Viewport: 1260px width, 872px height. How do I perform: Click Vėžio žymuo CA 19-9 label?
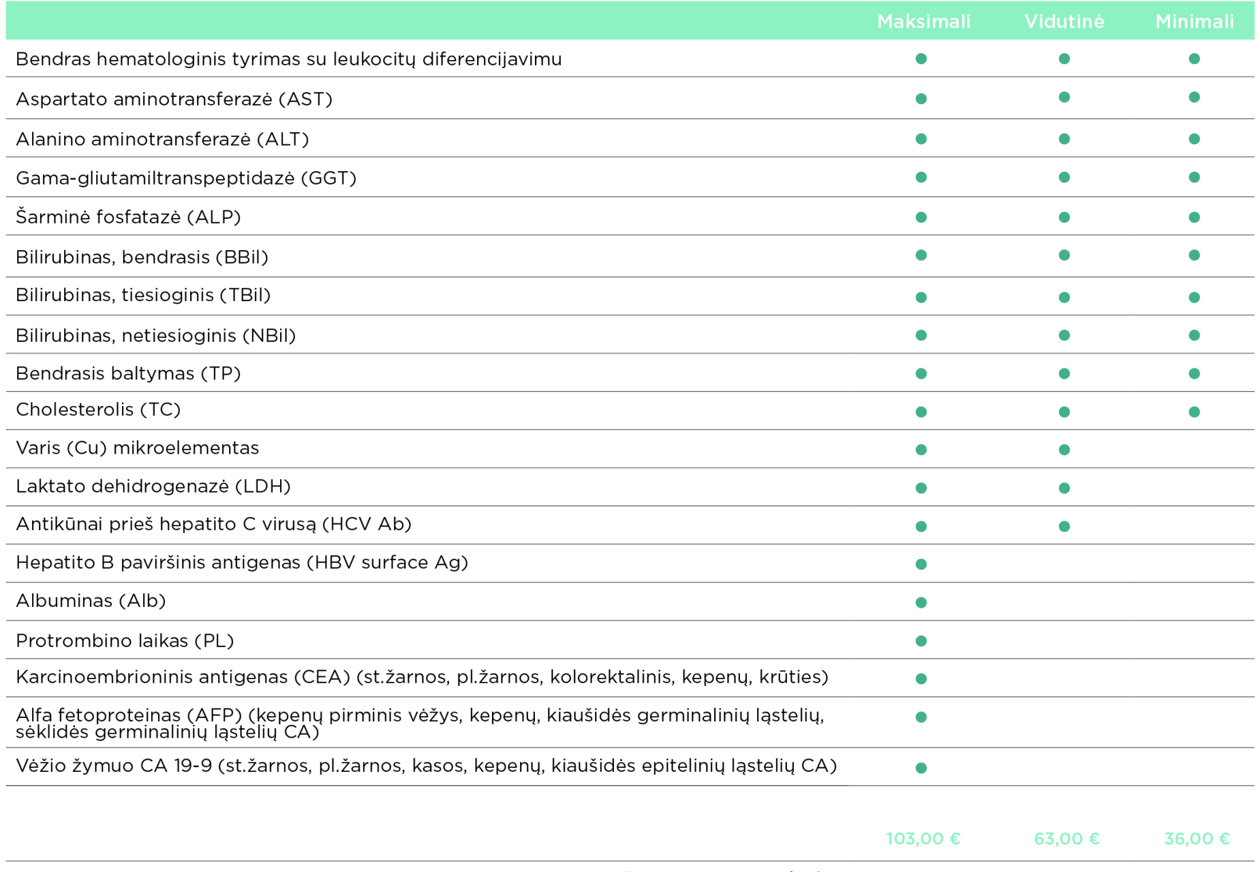click(x=427, y=766)
